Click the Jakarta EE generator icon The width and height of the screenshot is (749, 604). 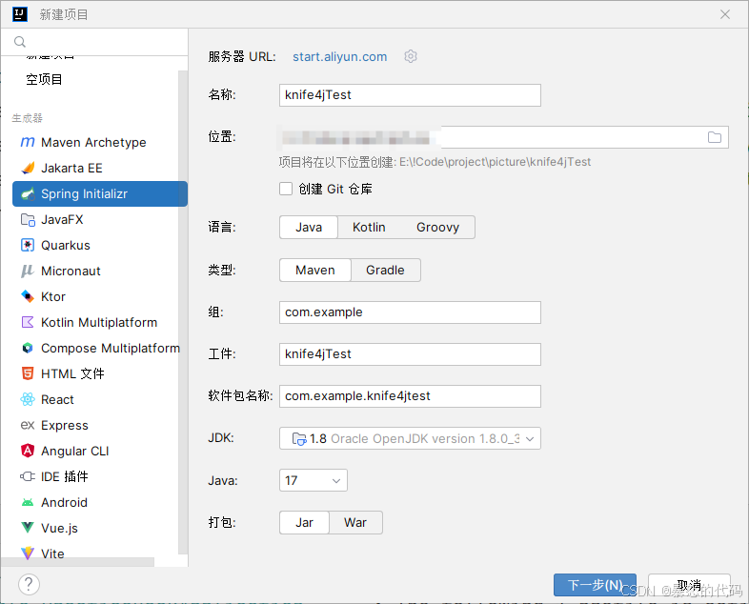click(x=28, y=168)
